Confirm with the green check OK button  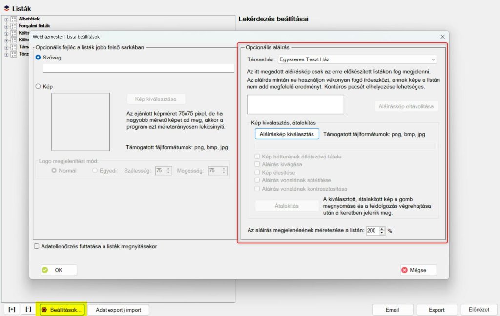coord(59,270)
